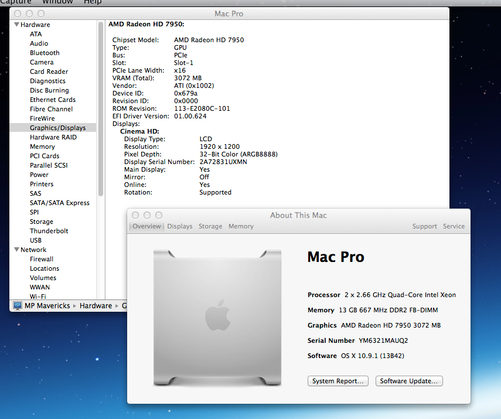Viewport: 501px width, 419px height.
Task: Click the Mac Pro tower image
Action: (217, 318)
